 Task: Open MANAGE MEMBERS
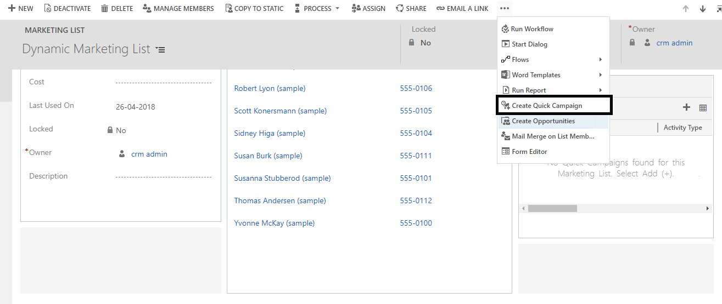point(178,9)
